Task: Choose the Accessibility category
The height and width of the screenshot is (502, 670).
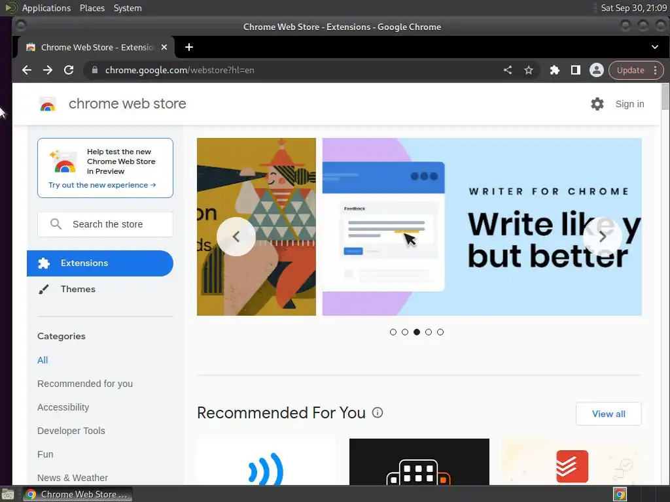Action: [x=63, y=407]
